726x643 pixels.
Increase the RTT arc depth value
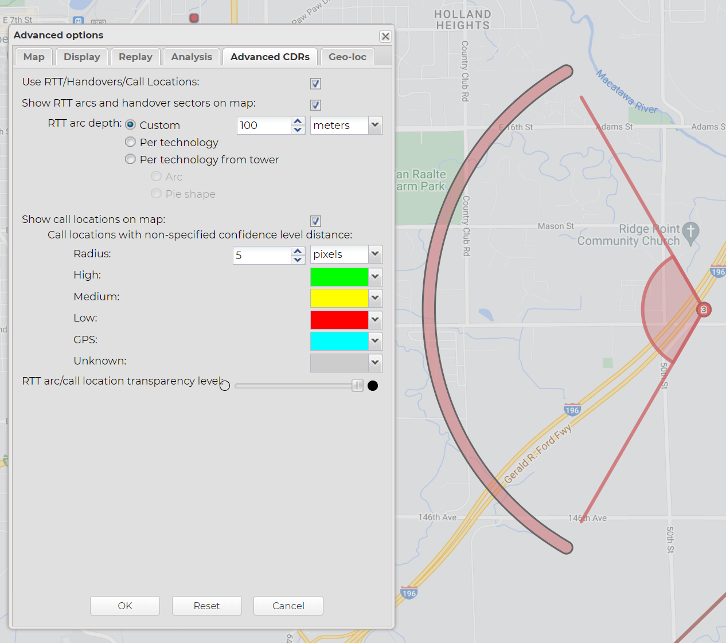point(298,121)
